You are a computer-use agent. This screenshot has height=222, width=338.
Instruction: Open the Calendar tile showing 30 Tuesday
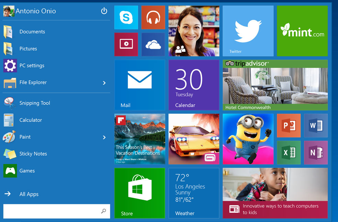(x=194, y=85)
